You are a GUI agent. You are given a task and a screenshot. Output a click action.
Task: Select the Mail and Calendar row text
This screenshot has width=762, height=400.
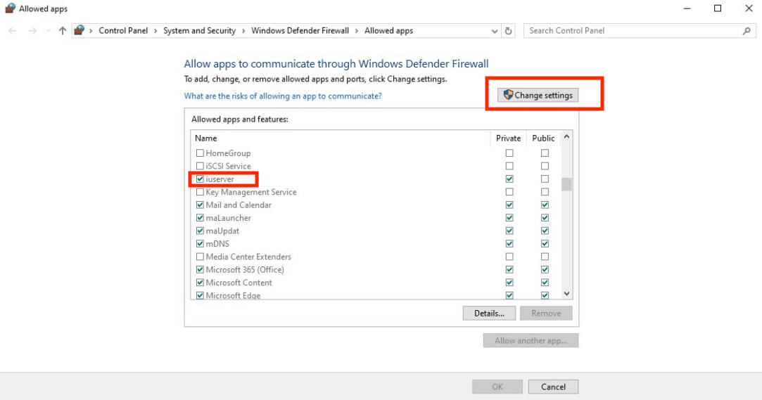[239, 205]
